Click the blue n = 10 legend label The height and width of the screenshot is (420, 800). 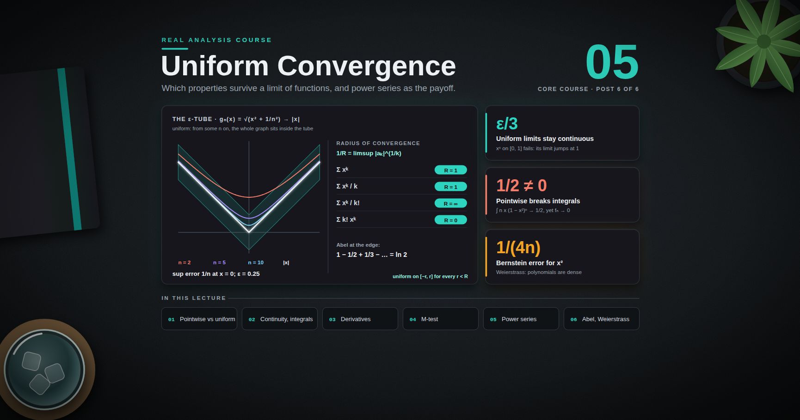256,262
